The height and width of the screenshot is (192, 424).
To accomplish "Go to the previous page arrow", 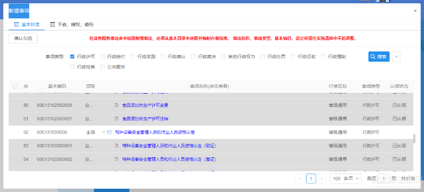I will (x=300, y=178).
